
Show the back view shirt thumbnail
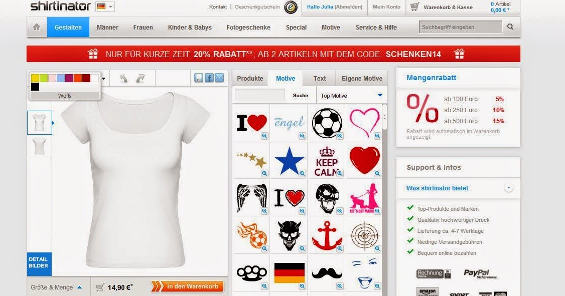click(x=39, y=146)
